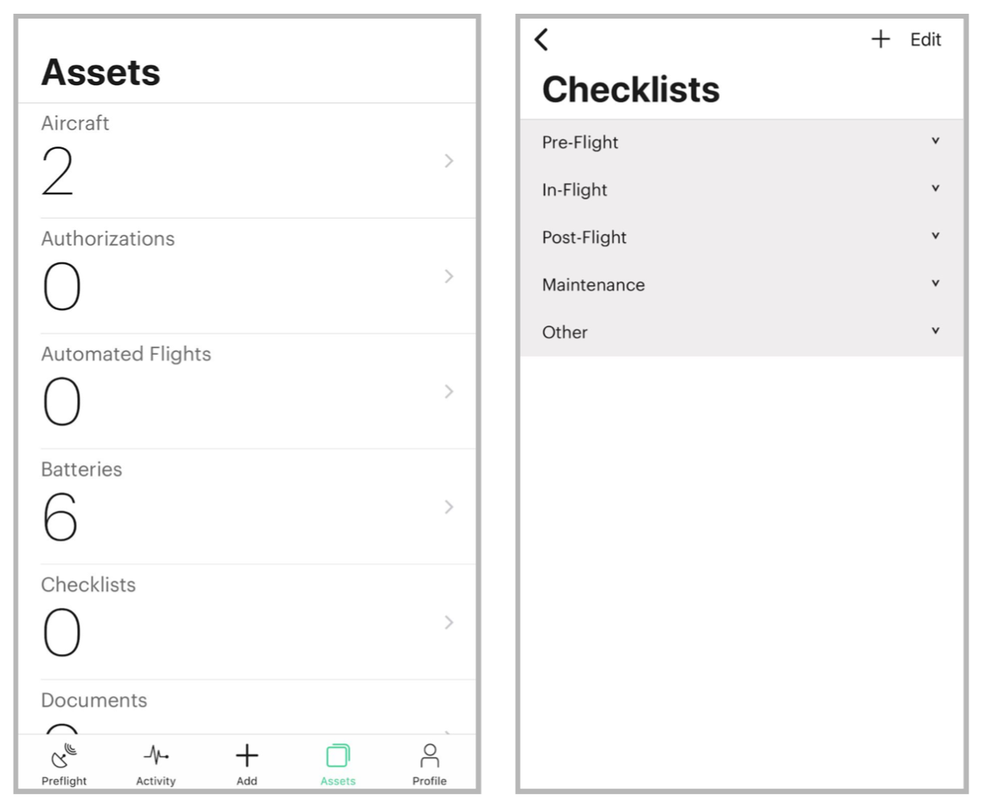Select the Profile person icon
The image size is (983, 808).
[x=428, y=756]
